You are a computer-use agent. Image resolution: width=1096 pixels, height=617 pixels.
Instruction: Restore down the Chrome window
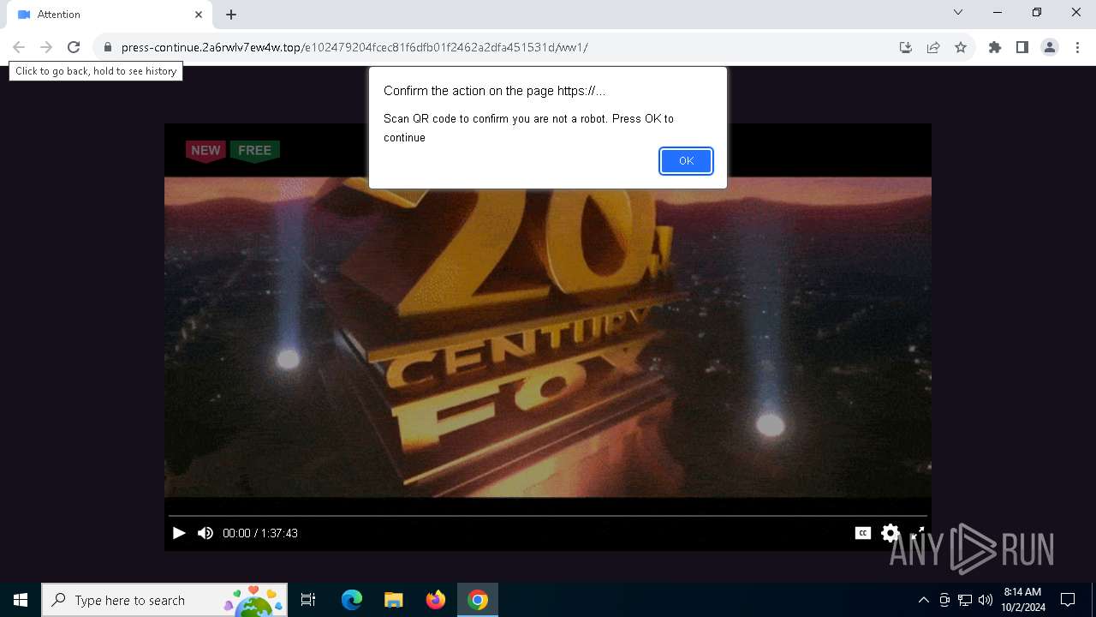pos(1037,12)
